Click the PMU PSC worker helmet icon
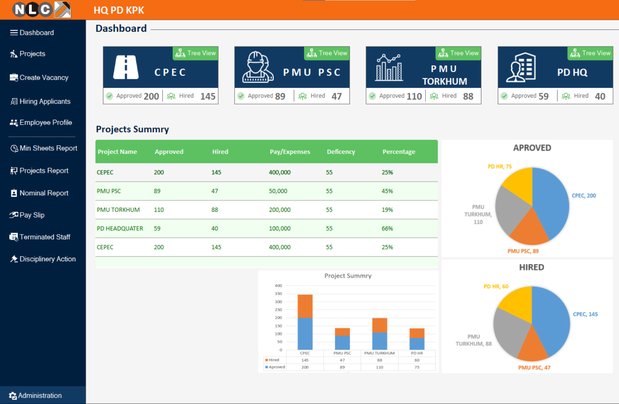The width and height of the screenshot is (619, 404). (x=257, y=67)
